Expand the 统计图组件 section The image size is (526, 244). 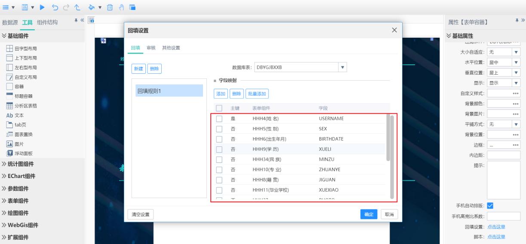click(x=21, y=164)
